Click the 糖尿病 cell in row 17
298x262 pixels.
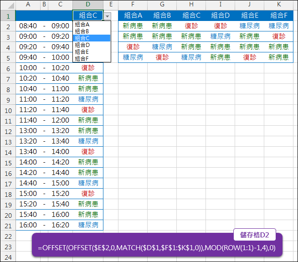point(88,183)
